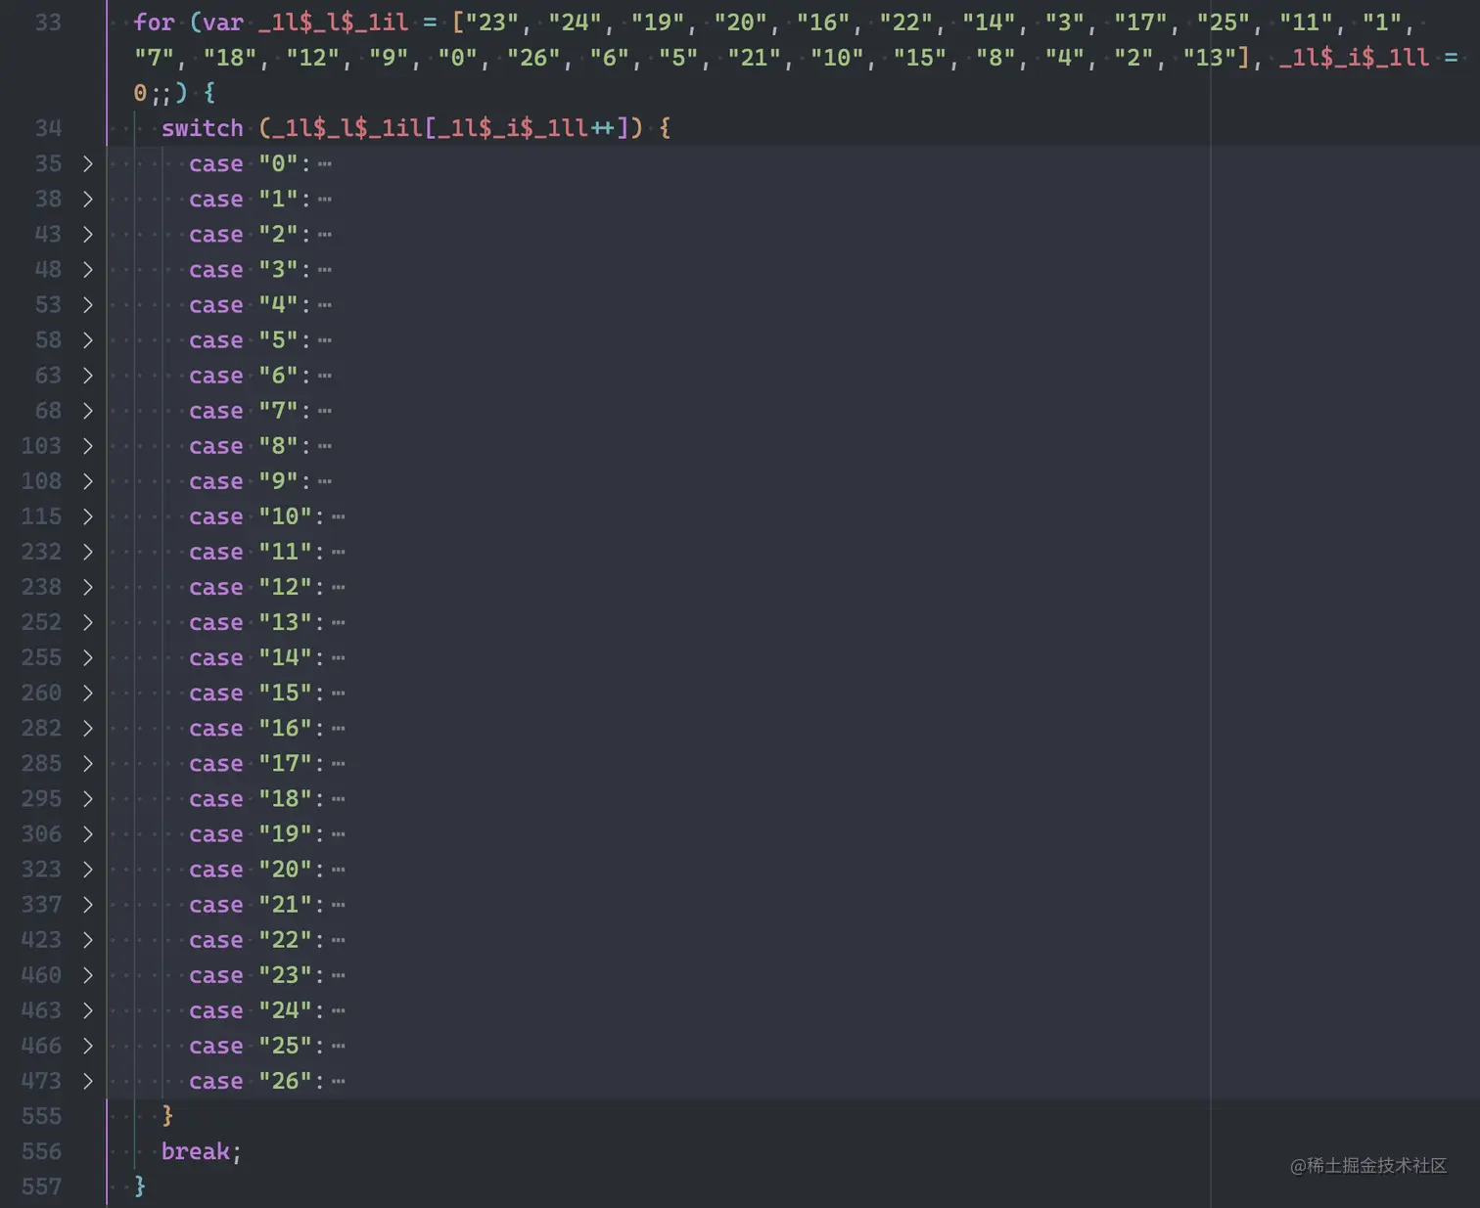Expand folded case "4" at line 53

click(87, 304)
